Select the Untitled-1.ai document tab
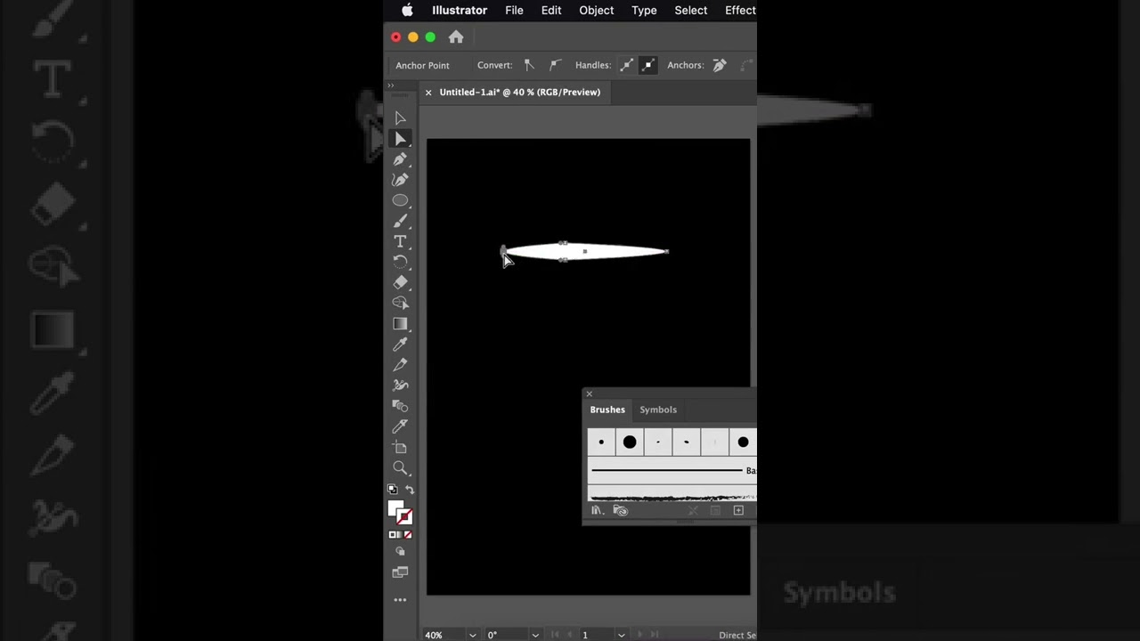This screenshot has height=641, width=1140. [520, 93]
